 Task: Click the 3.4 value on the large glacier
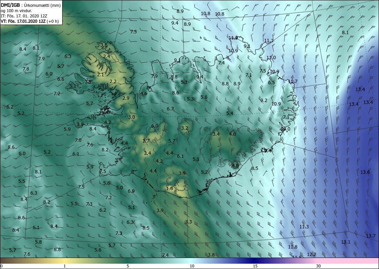[x=216, y=134]
